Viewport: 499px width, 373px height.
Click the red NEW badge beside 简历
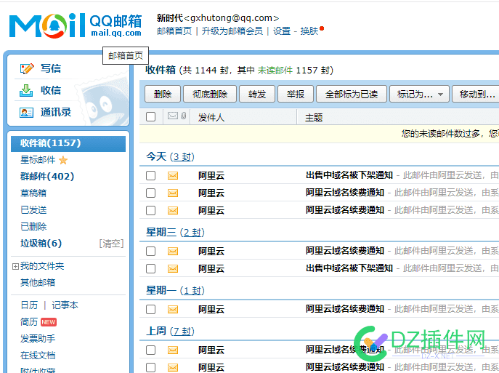(x=49, y=322)
